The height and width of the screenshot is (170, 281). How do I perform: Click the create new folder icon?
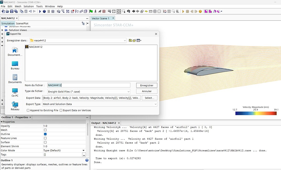(134, 40)
